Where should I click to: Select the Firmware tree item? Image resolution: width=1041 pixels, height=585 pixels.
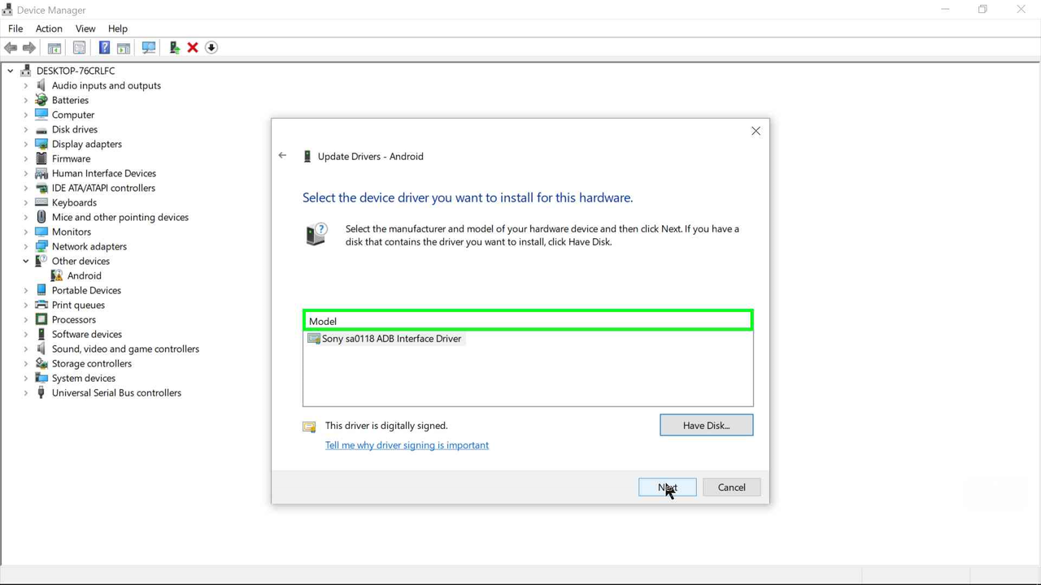click(x=71, y=158)
